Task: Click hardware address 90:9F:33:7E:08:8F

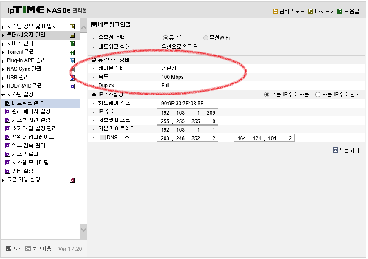Action: (183, 104)
